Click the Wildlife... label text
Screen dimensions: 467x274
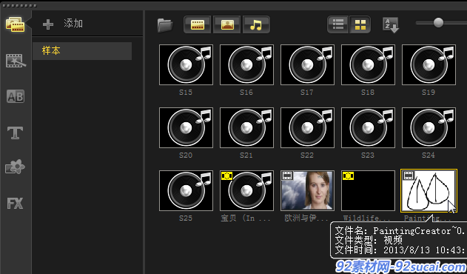tap(366, 218)
